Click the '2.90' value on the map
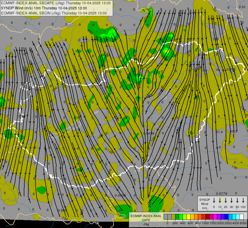Viewport: 248px width, 228px height. 22,116
